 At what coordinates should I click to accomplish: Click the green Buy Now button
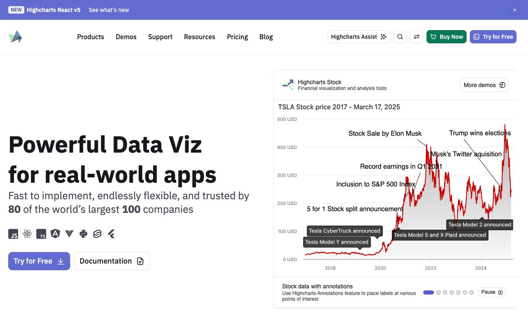click(446, 37)
